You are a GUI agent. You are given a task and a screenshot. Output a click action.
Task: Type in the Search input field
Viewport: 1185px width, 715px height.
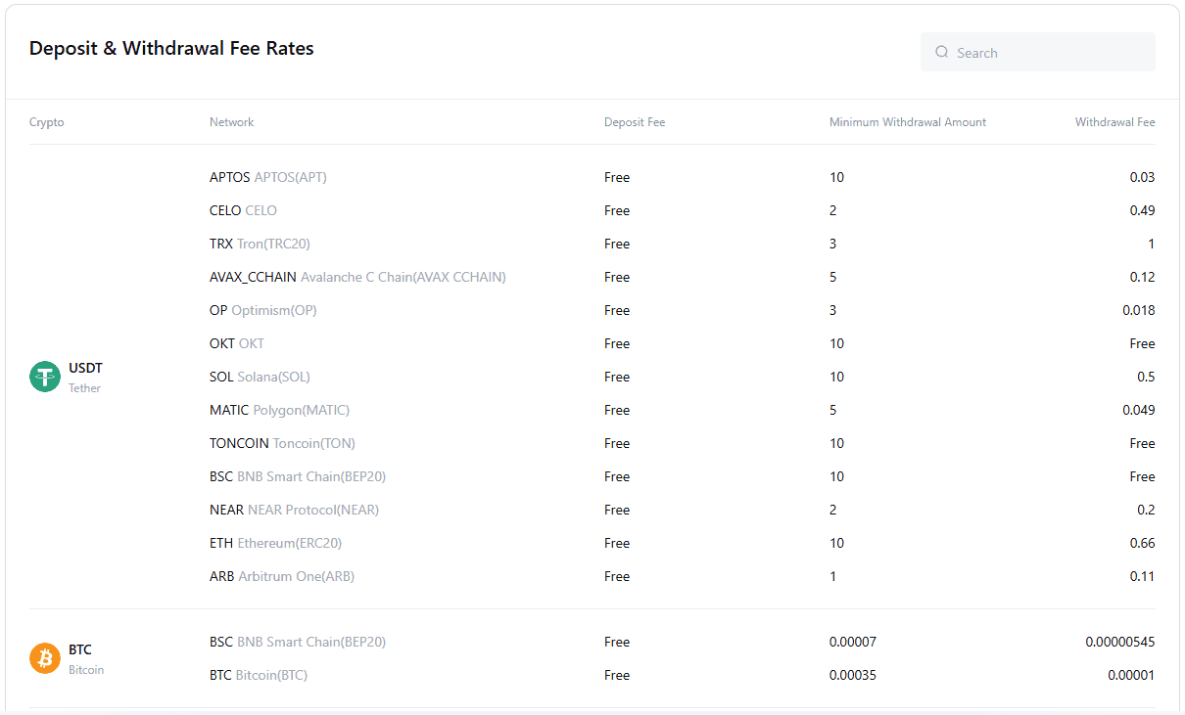1048,53
